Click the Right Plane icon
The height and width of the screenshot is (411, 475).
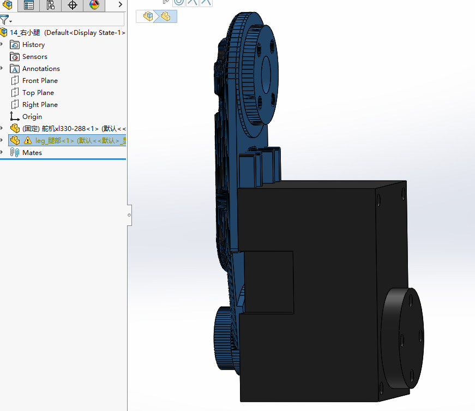point(15,105)
